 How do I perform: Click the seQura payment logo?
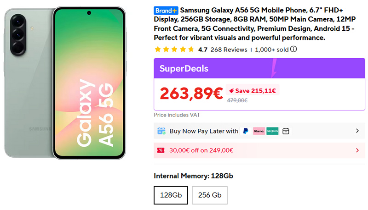pyautogui.click(x=272, y=131)
